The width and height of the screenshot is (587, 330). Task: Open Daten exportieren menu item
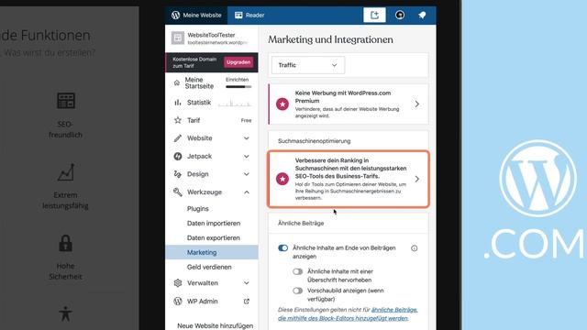[x=214, y=237]
